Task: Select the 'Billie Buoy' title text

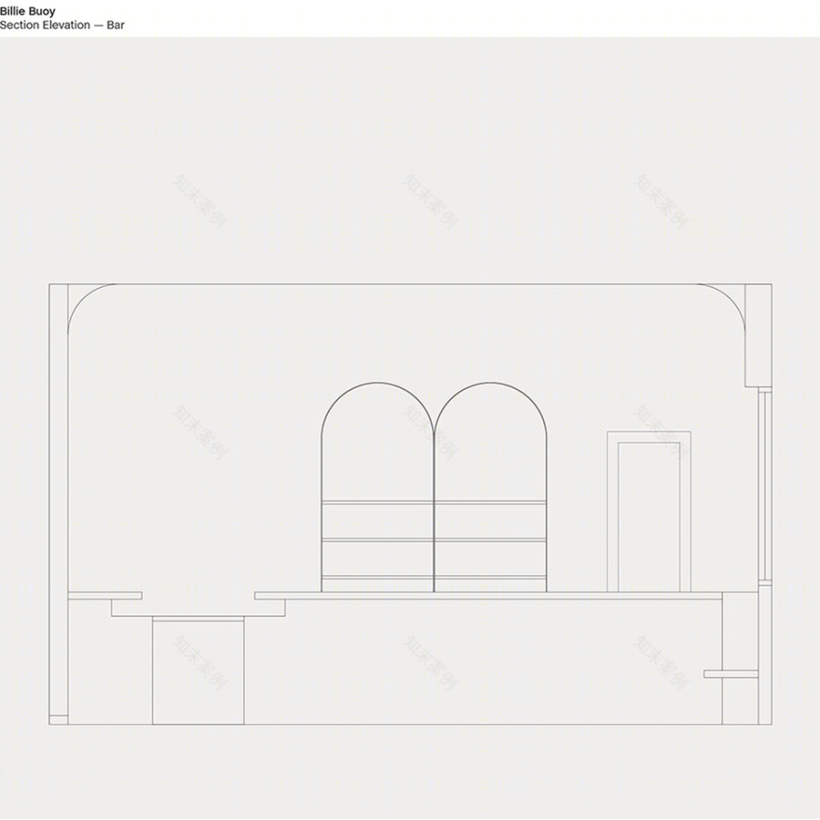Action: click(x=28, y=11)
